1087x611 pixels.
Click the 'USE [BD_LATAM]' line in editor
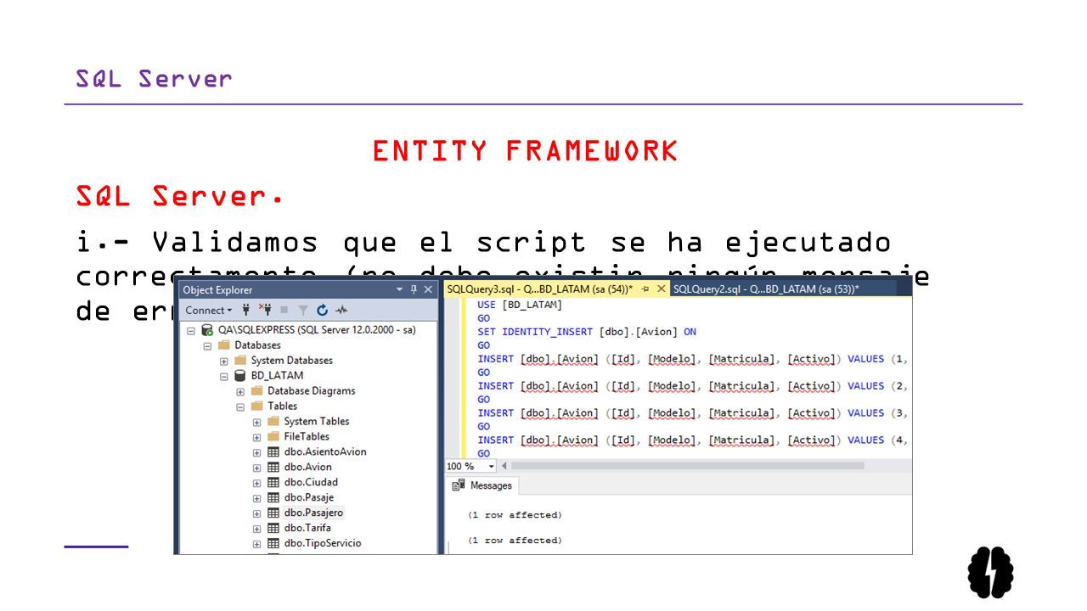coord(520,305)
